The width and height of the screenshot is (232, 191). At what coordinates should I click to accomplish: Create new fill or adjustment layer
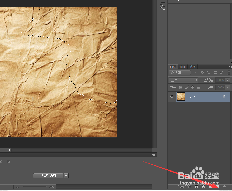coord(204,187)
